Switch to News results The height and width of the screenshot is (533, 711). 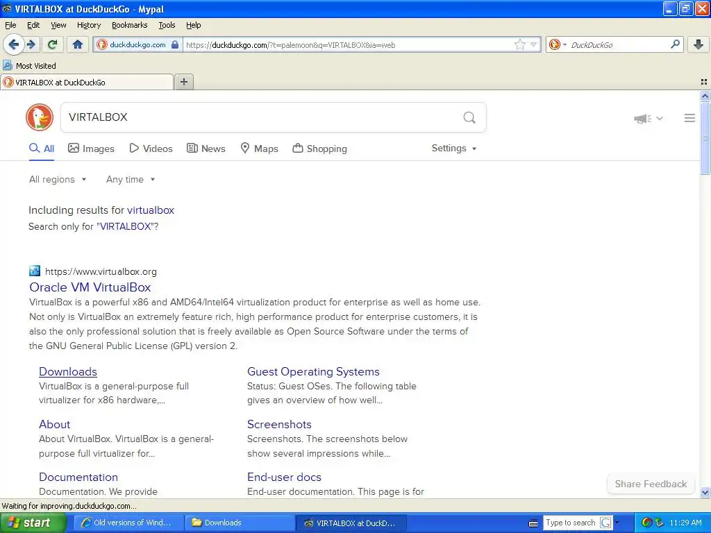[206, 149]
